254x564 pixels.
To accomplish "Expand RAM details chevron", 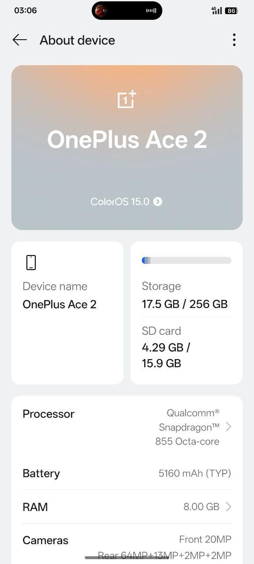I will (228, 507).
